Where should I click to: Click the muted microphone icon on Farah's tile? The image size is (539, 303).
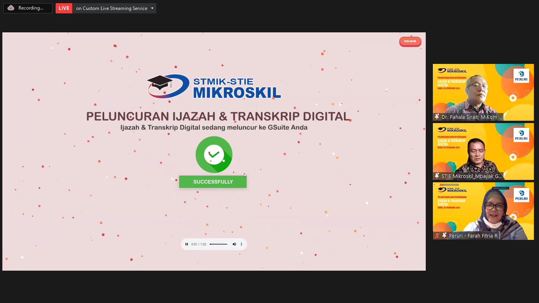pos(437,236)
